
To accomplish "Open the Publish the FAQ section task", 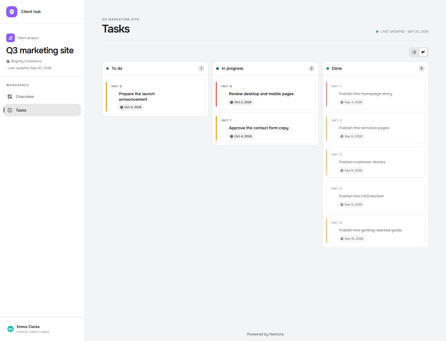I will (375, 197).
